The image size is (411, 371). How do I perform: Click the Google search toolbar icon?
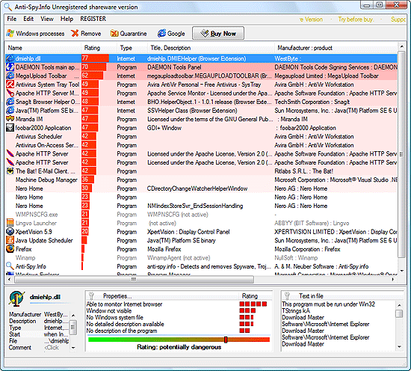[161, 34]
